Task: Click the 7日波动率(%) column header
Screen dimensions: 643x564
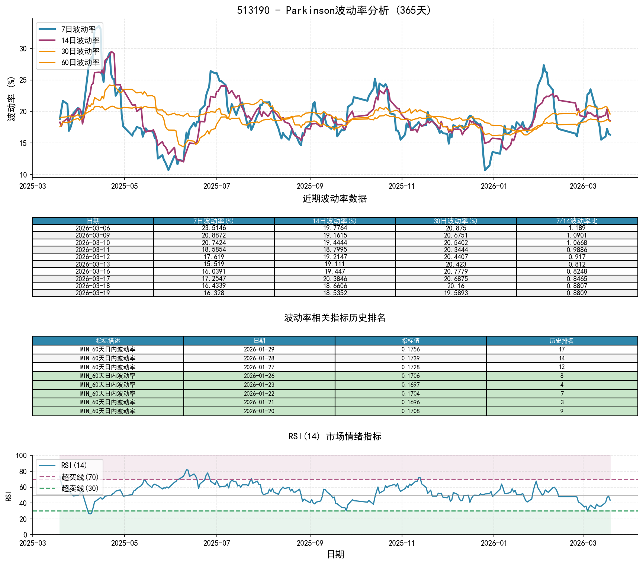Action: click(213, 221)
